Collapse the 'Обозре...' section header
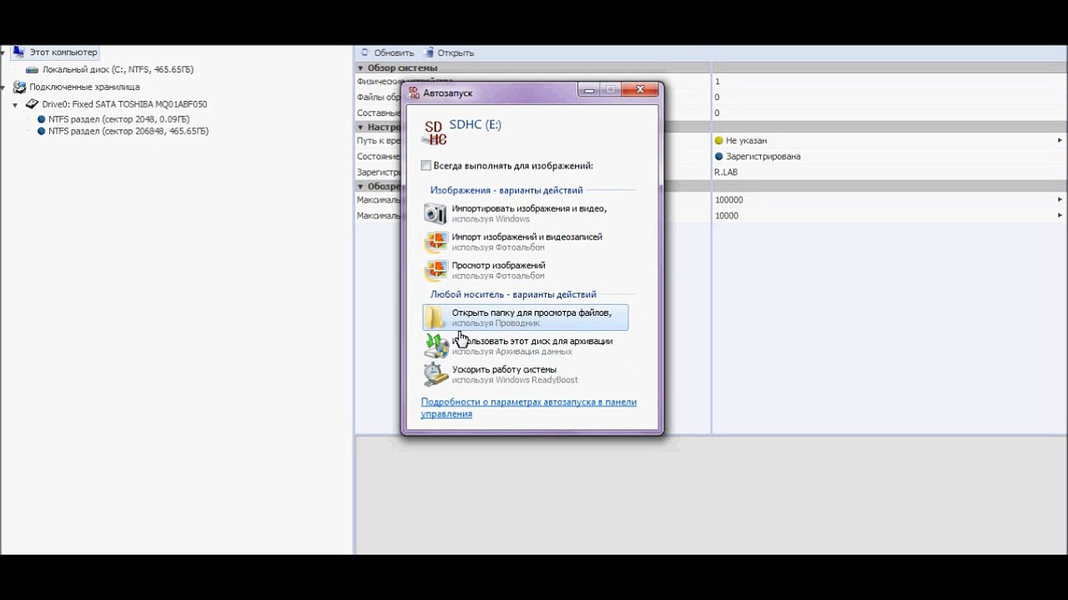 [360, 187]
